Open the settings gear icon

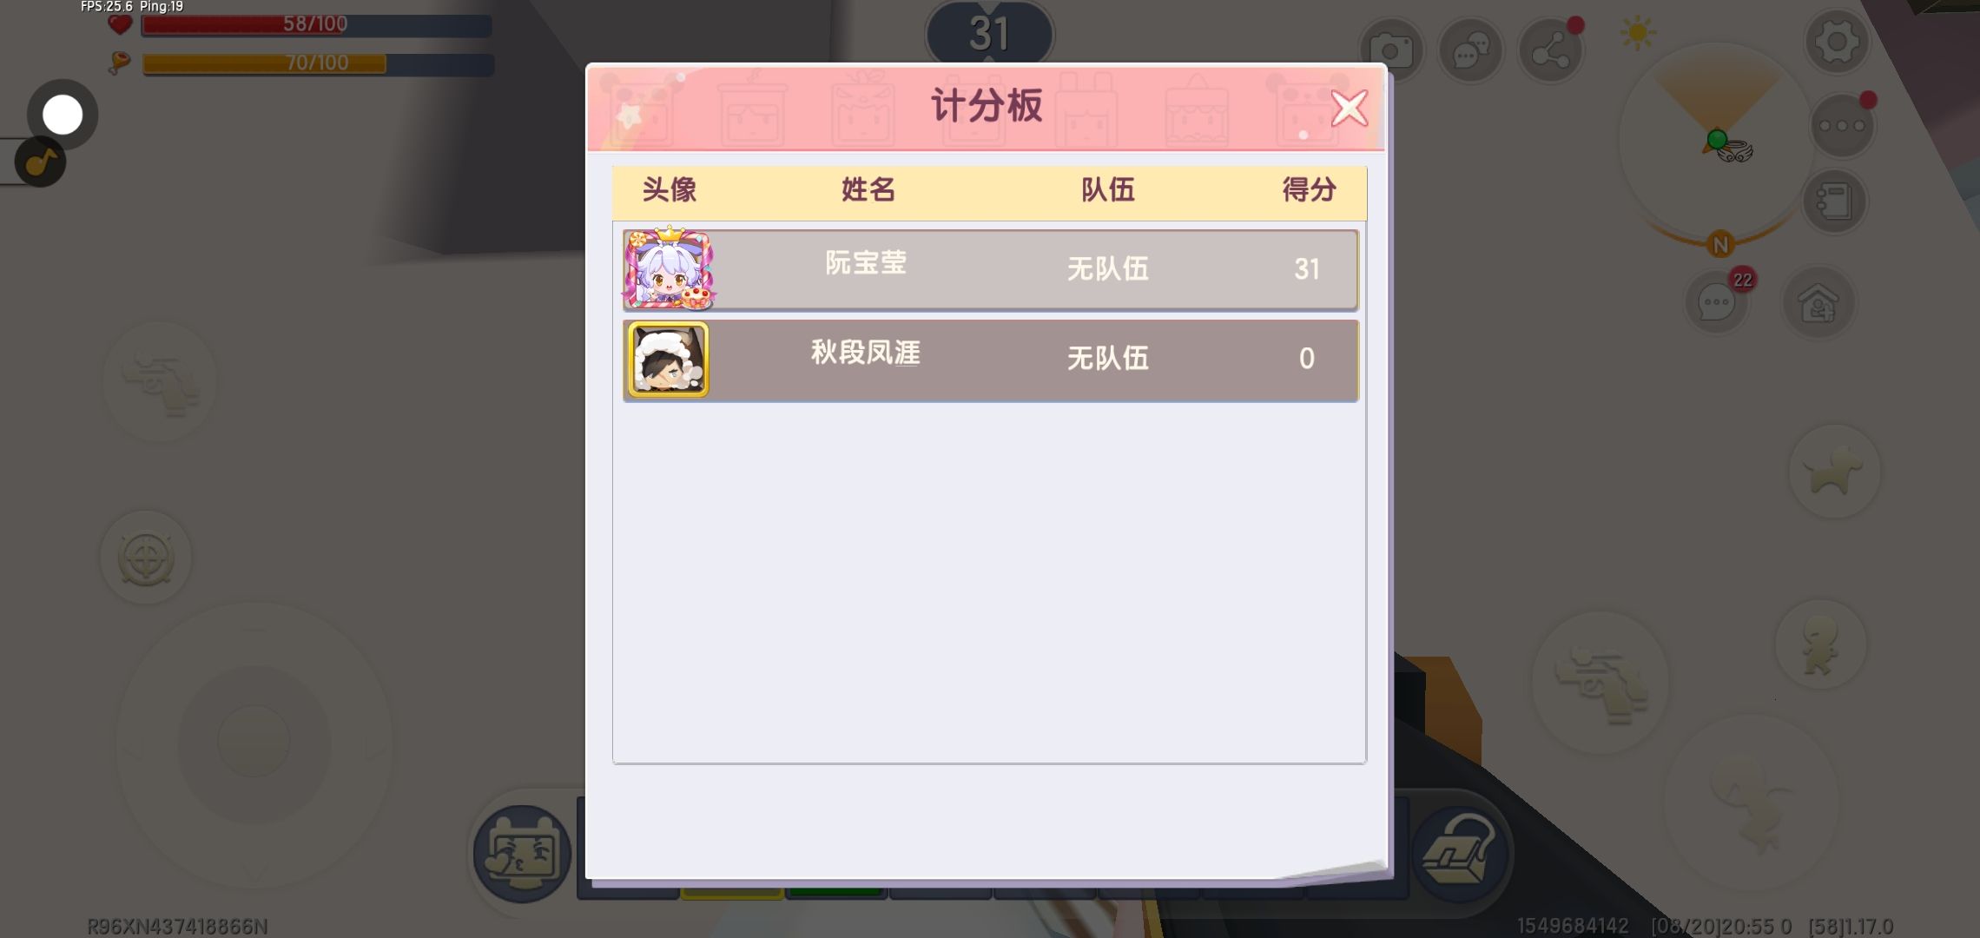point(1836,42)
